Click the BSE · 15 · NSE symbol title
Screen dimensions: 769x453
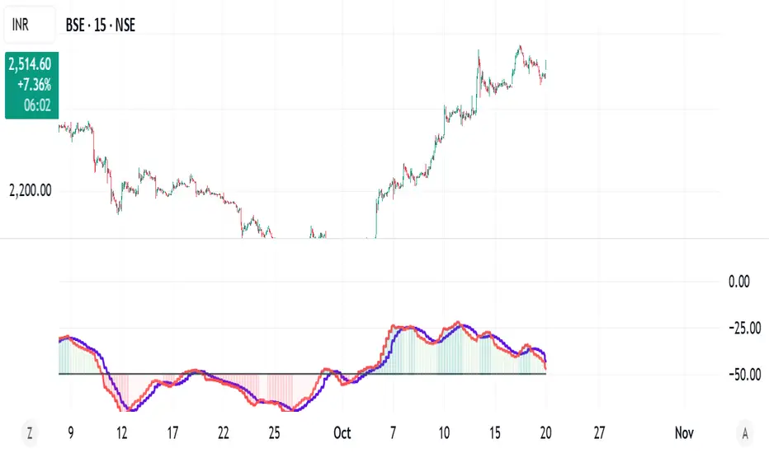tap(101, 26)
